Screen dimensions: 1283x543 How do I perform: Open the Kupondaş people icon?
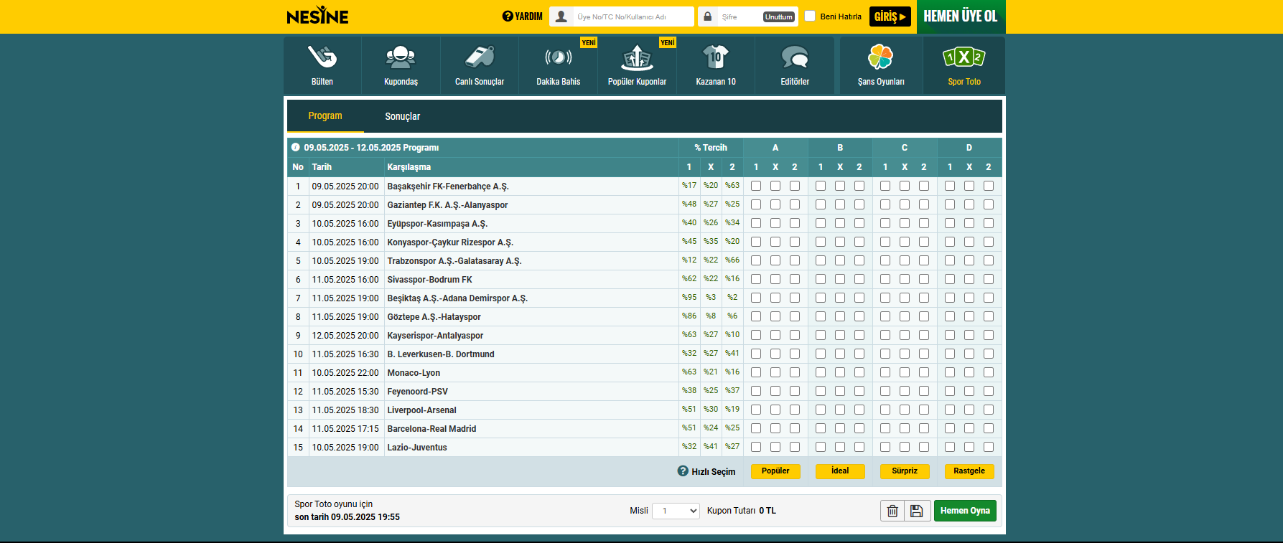(x=401, y=57)
